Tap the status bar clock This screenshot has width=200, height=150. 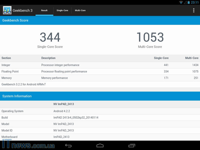(x=195, y=2)
